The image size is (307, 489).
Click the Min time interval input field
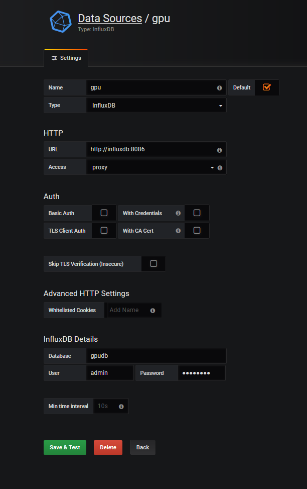click(x=111, y=406)
